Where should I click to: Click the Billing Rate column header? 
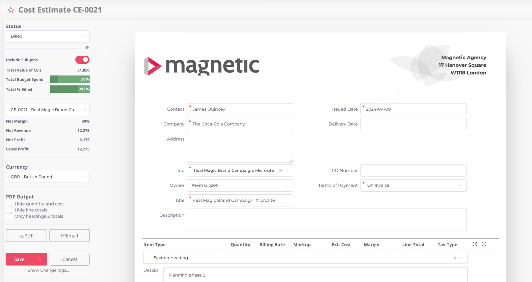[272, 245]
